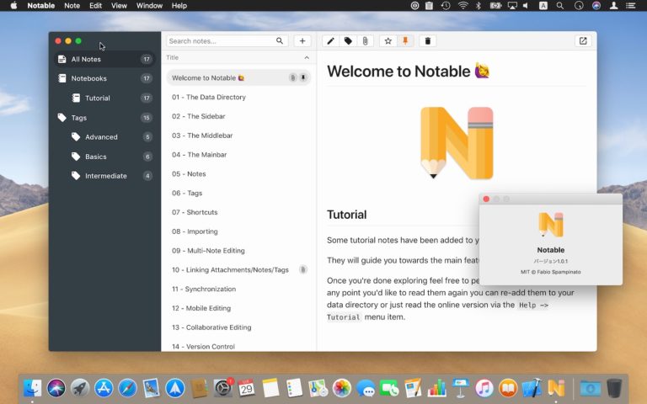This screenshot has height=404, width=647.
Task: Click the attachments paperclip toolbar icon
Action: pos(365,41)
